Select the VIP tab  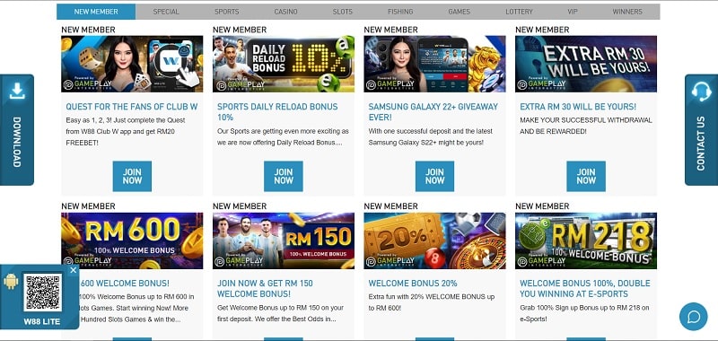(x=573, y=12)
